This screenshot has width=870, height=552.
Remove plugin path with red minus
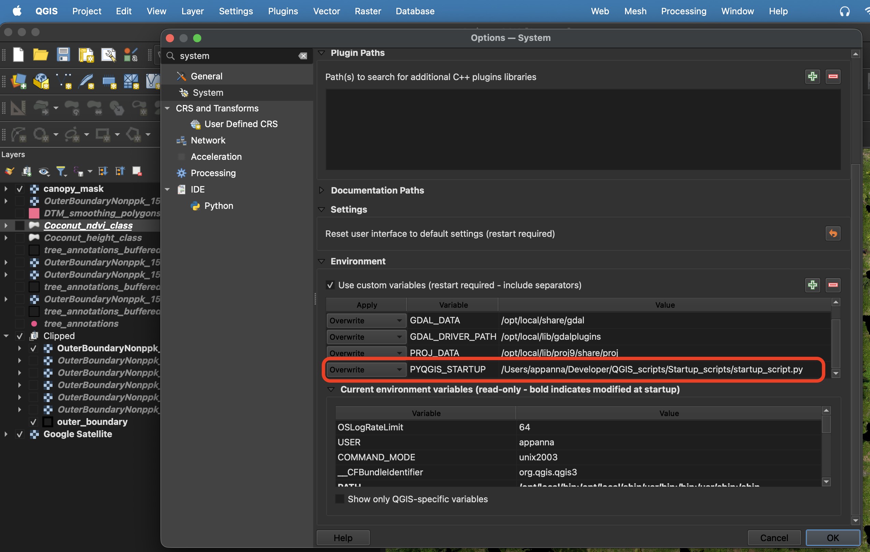point(833,76)
